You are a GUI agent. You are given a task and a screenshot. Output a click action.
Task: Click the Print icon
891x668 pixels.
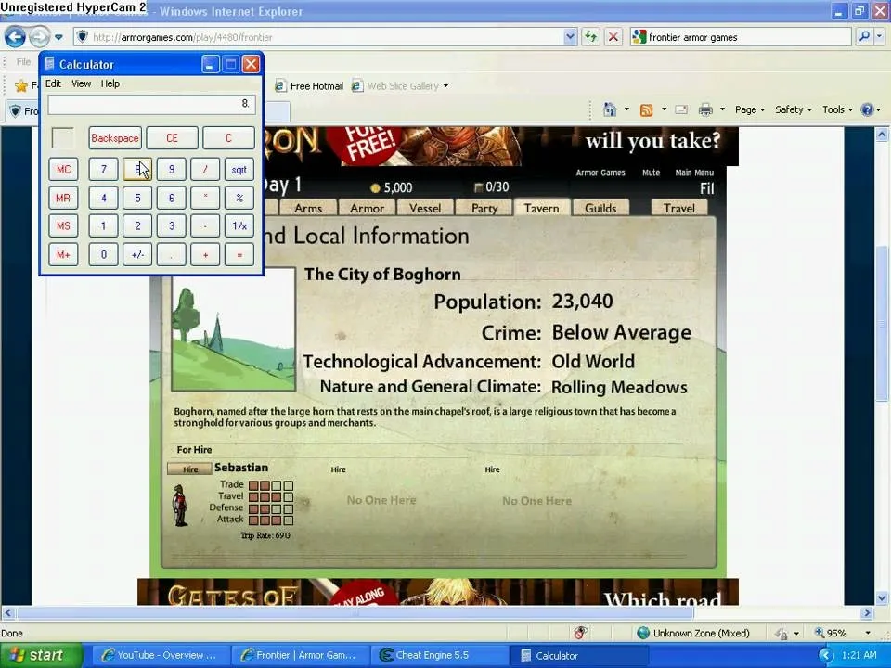[x=705, y=109]
